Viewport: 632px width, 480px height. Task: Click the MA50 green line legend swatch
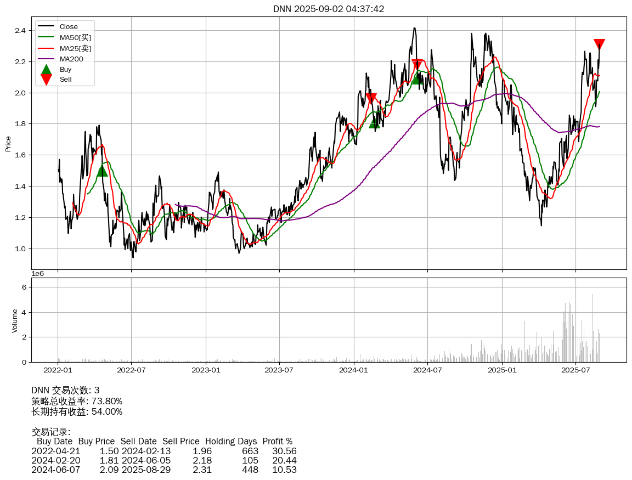click(x=46, y=37)
